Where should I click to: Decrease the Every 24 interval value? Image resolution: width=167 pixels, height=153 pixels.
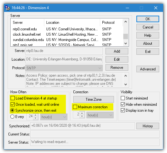tap(36, 118)
